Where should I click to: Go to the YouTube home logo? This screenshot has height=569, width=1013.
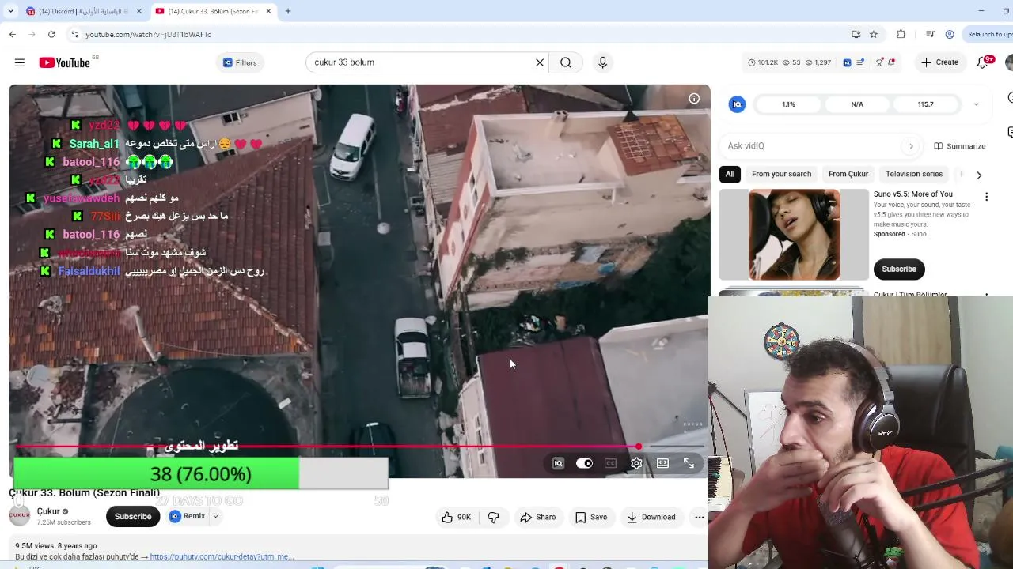(64, 62)
